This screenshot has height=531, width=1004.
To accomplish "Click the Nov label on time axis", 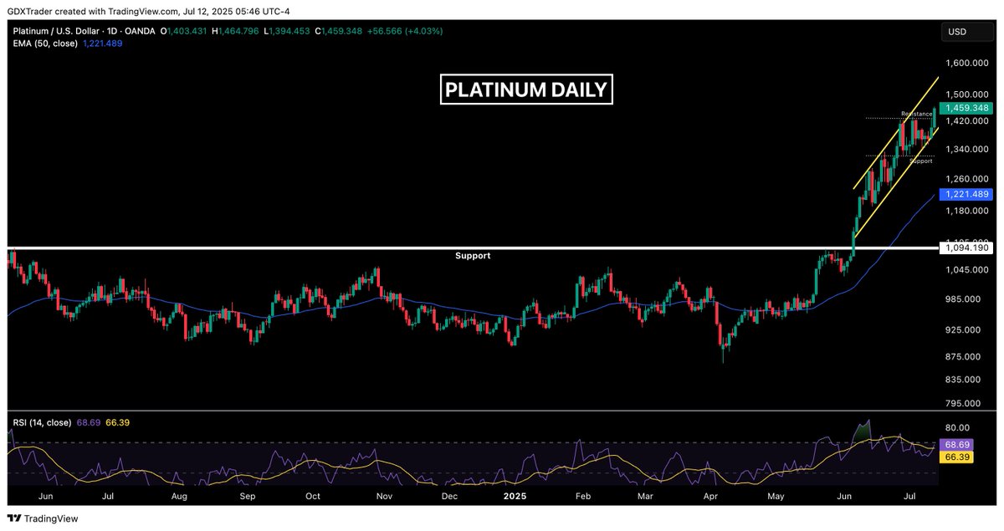I will click(384, 497).
